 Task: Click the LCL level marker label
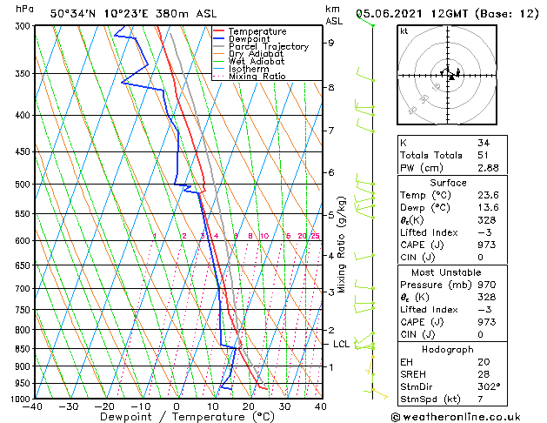(x=341, y=344)
